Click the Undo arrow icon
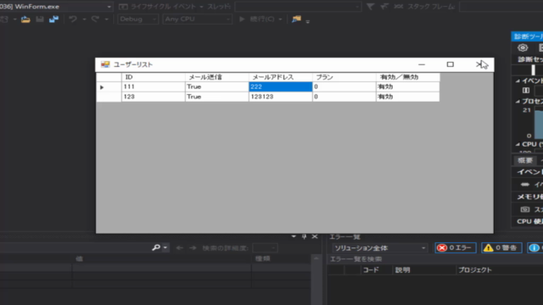 coord(73,19)
